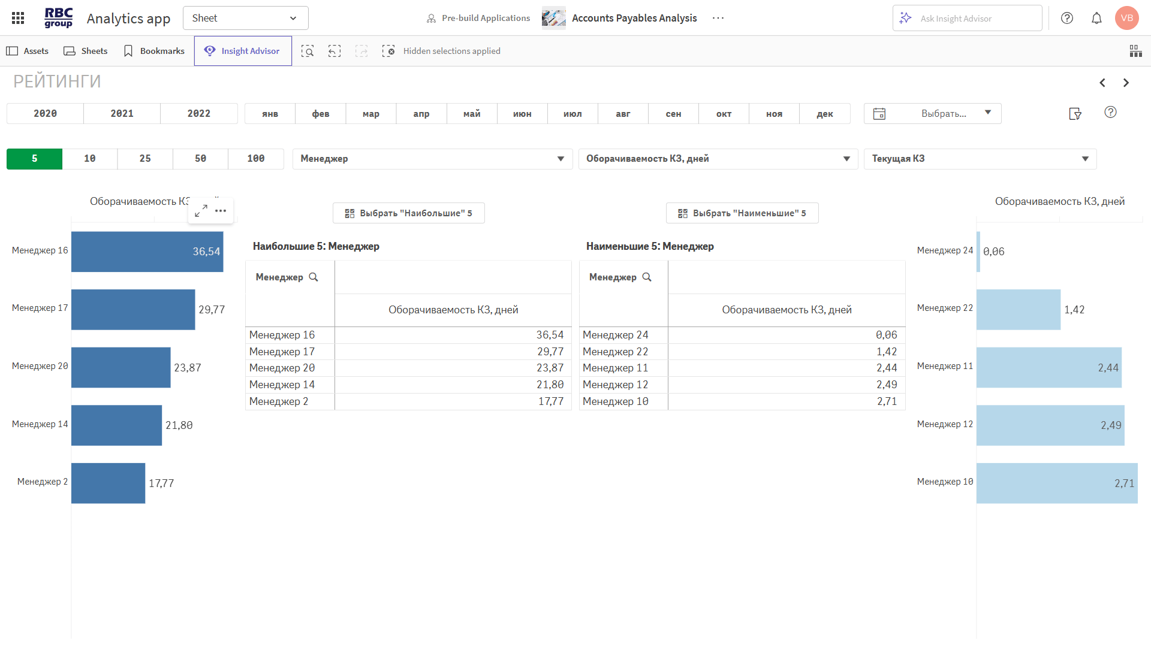Open the Sheet dropdown

(245, 18)
